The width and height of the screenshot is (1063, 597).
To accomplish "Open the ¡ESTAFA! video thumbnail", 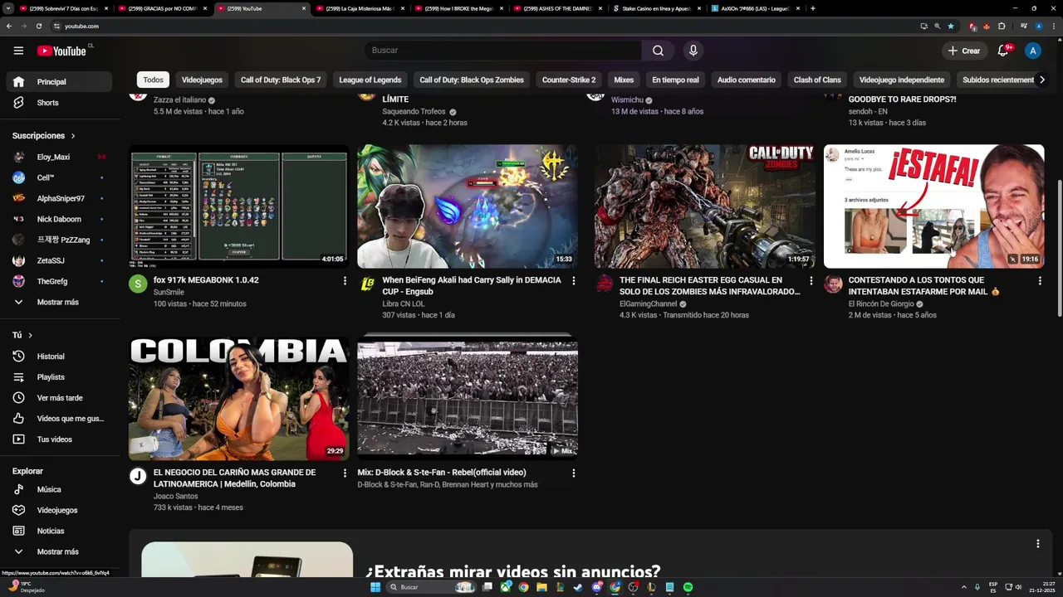I will (933, 206).
